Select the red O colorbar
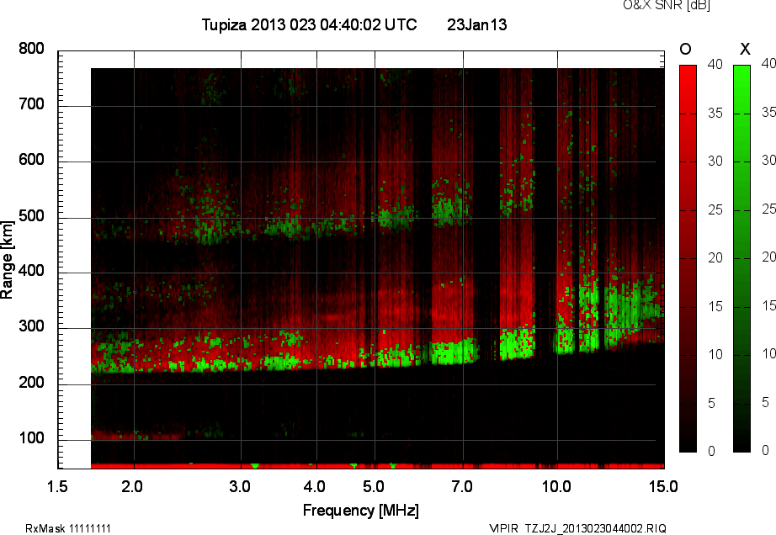The image size is (776, 535). pos(688,258)
